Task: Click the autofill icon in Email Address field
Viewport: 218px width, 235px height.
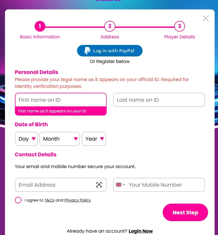Action: [99, 185]
